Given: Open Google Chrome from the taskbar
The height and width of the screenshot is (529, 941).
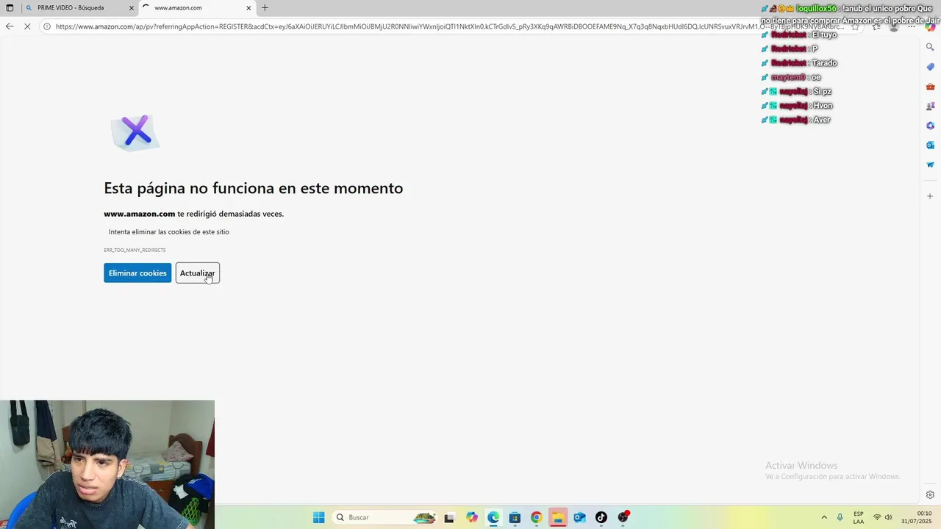Looking at the screenshot, I should click(536, 517).
